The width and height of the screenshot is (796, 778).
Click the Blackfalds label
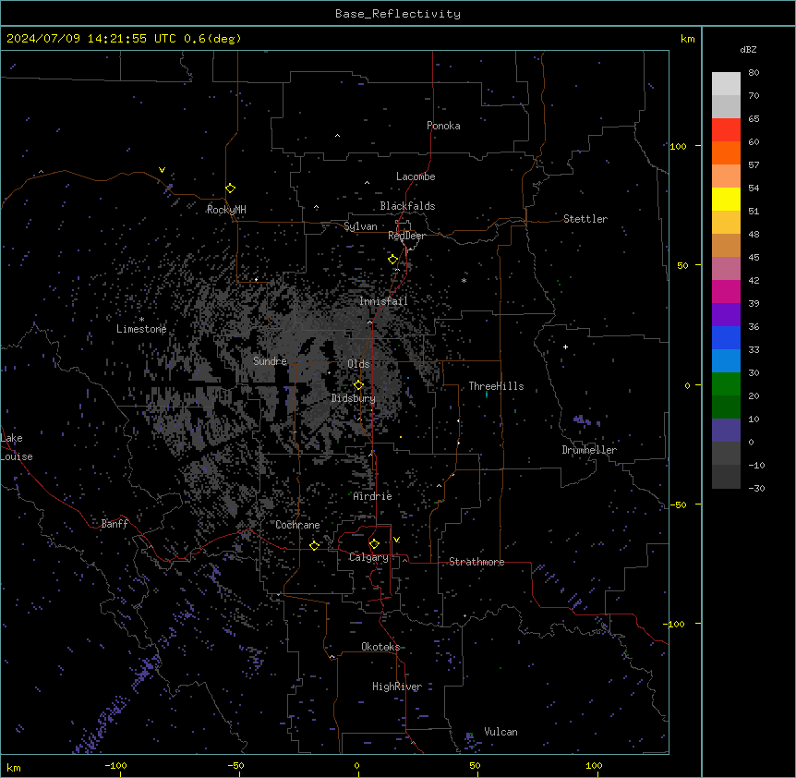[x=407, y=206]
